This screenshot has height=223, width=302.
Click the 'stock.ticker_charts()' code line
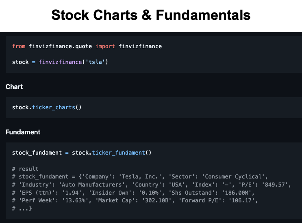[x=47, y=107]
